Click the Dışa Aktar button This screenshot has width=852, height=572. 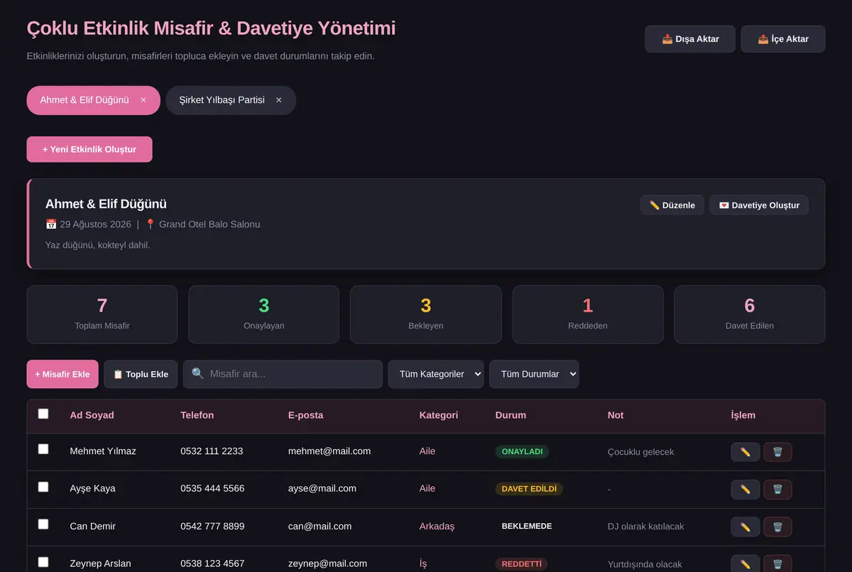click(690, 39)
